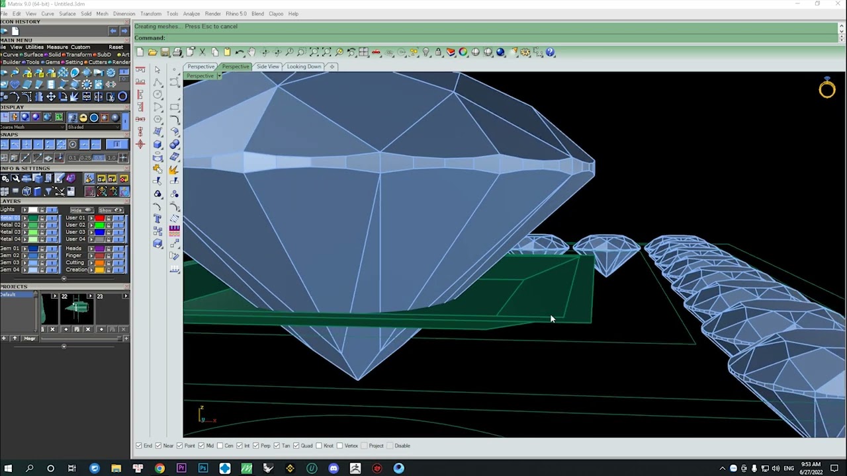
Task: Enable the Quad osnap checkbox
Action: (296, 446)
